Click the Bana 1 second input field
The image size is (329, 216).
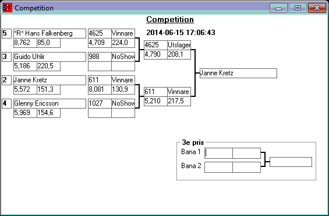pos(247,153)
